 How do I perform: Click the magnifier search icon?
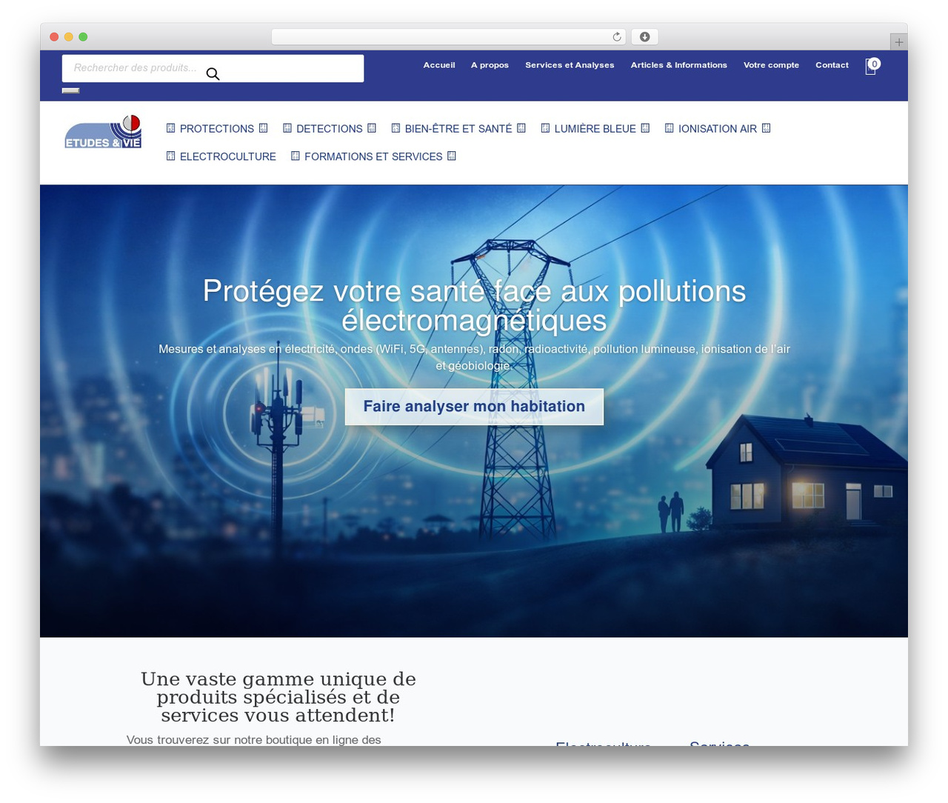coord(213,74)
